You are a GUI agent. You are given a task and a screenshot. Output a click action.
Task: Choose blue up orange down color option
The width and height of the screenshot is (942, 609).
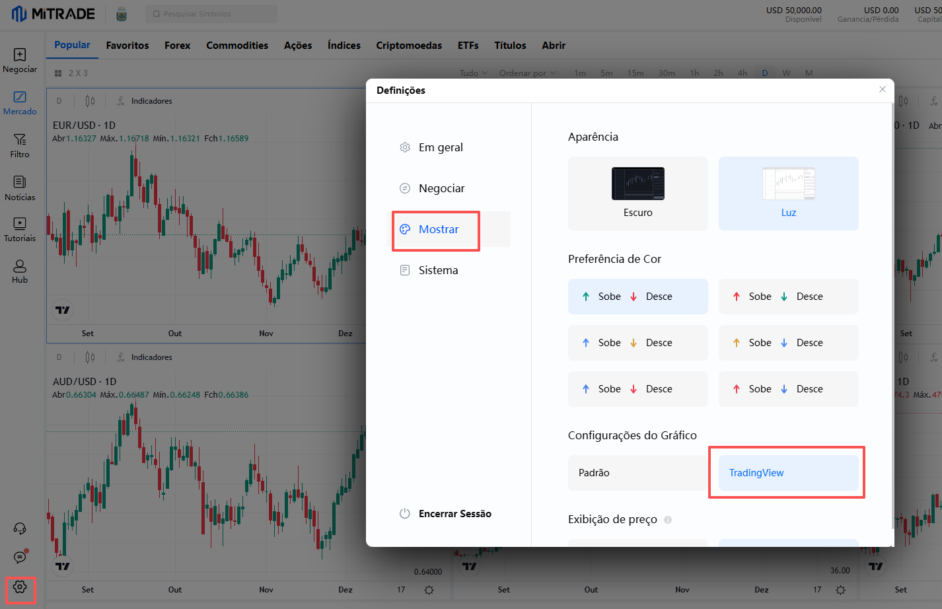tap(637, 343)
